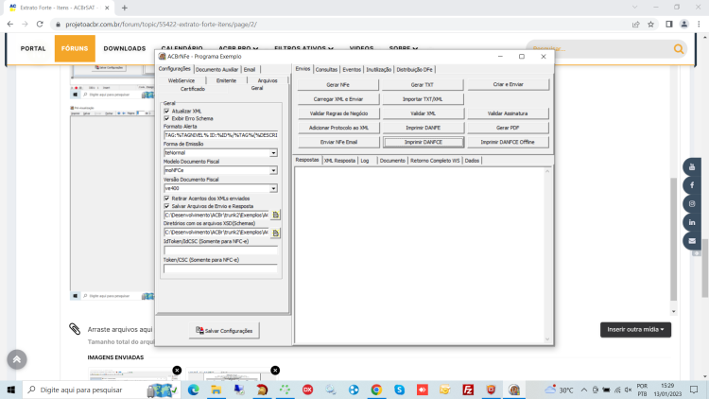The width and height of the screenshot is (709, 399).
Task: Click the paperclip attachment icon
Action: 75,329
